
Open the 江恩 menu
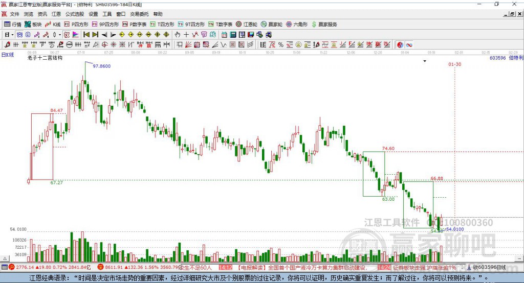pyautogui.click(x=56, y=14)
